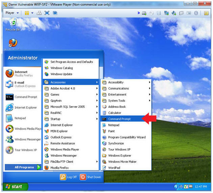Launch Command Prompt in Accessories submenu
The width and height of the screenshot is (213, 193).
pos(126,119)
